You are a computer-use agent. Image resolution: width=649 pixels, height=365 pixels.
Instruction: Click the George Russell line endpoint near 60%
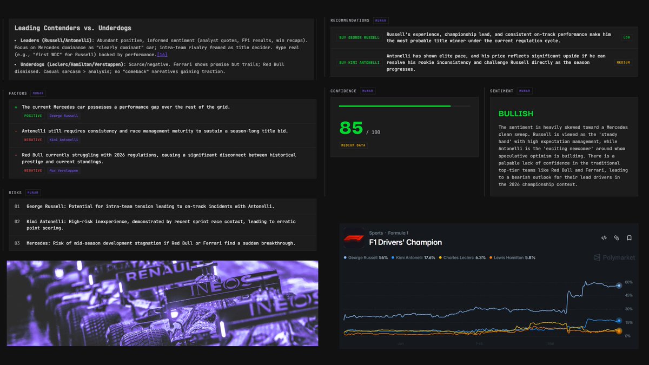[619, 286]
